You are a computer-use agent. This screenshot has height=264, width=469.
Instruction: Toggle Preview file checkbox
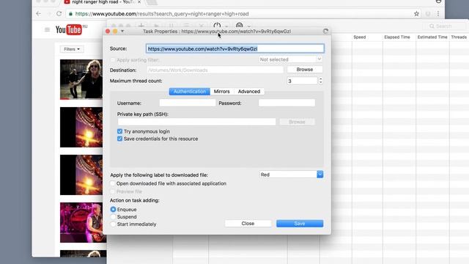(x=113, y=191)
